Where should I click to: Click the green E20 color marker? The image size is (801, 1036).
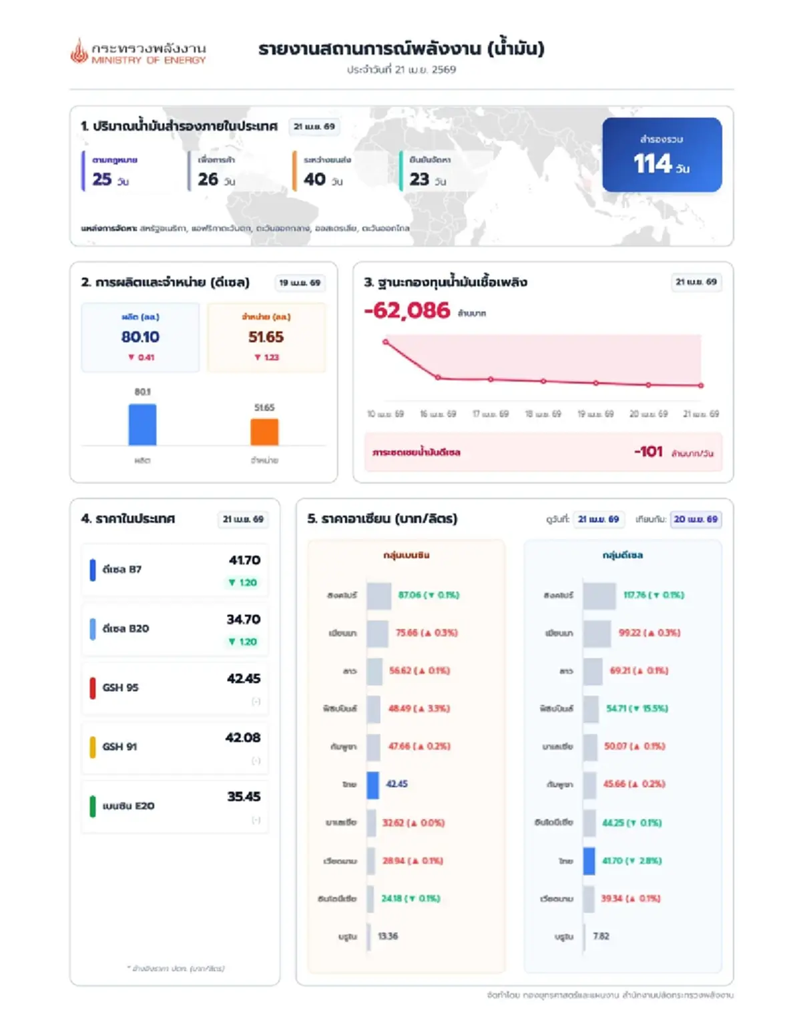(93, 806)
